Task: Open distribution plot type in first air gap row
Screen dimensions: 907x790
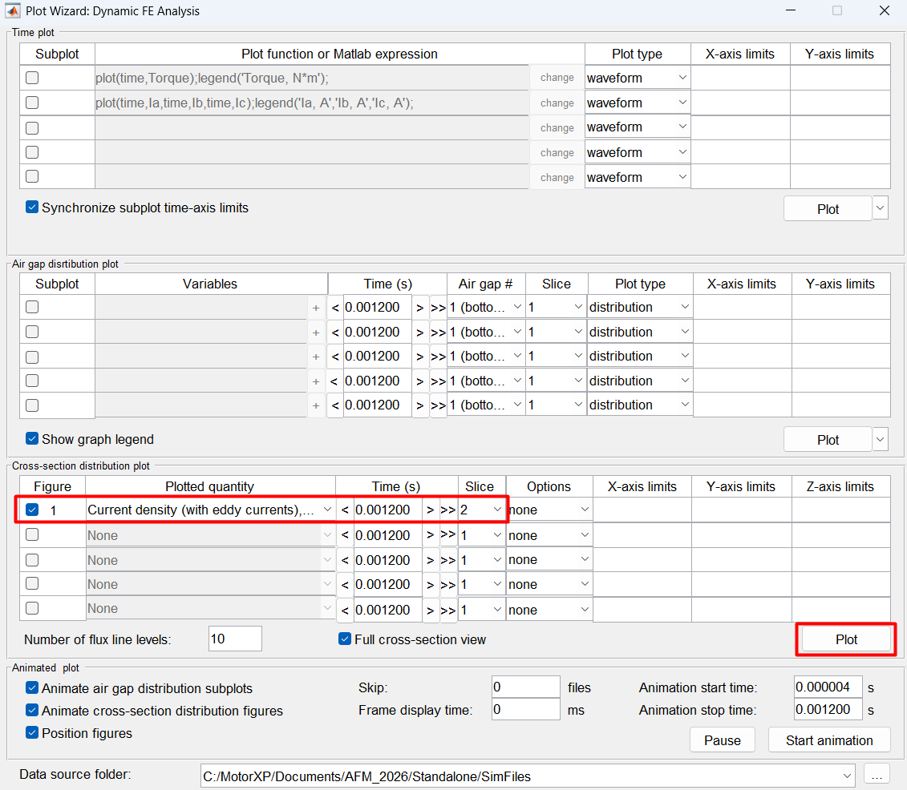Action: 640,308
